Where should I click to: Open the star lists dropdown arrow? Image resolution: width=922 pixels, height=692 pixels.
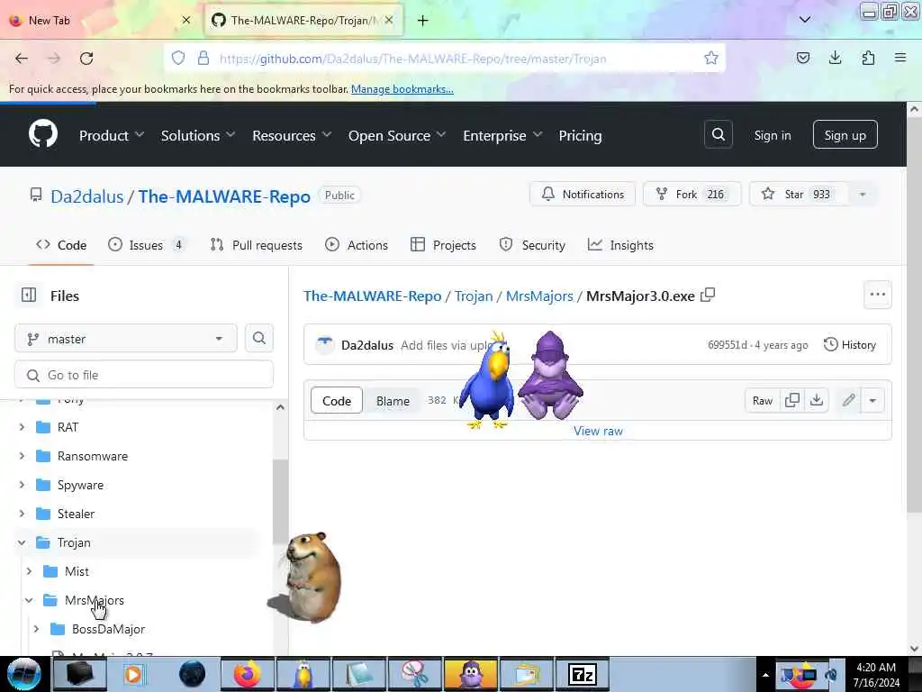pyautogui.click(x=862, y=195)
